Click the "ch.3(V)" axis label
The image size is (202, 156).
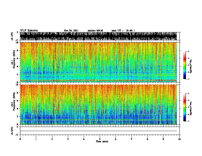[12, 131]
